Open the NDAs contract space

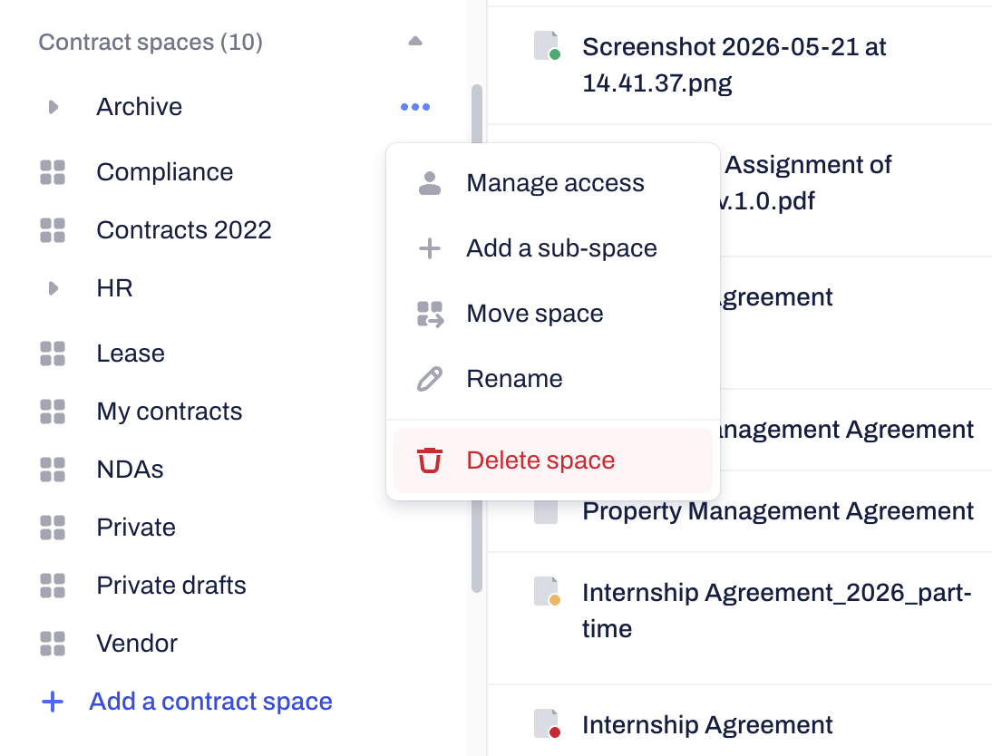point(130,470)
